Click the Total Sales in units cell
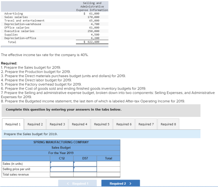218x187 pixels. tap(109, 164)
